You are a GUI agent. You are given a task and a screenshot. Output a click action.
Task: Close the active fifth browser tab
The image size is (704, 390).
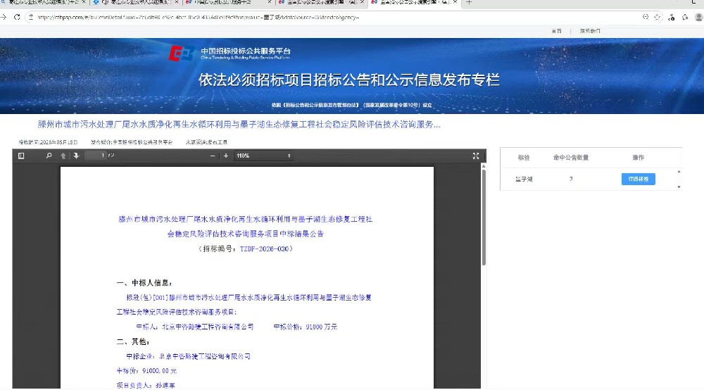pyautogui.click(x=455, y=2)
